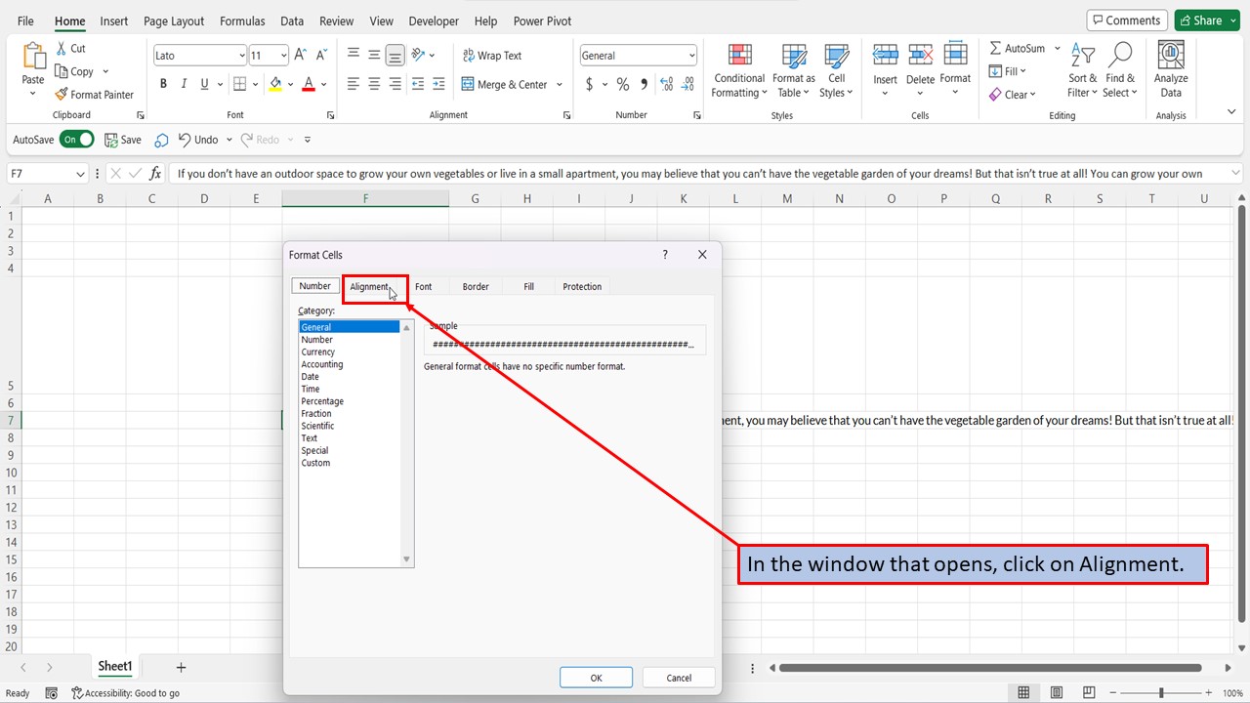Viewport: 1250px width, 703px height.
Task: Toggle AutoSave on or off
Action: 77,139
